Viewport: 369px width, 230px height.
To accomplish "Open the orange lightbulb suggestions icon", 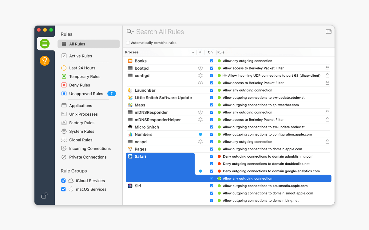I will pos(45,61).
